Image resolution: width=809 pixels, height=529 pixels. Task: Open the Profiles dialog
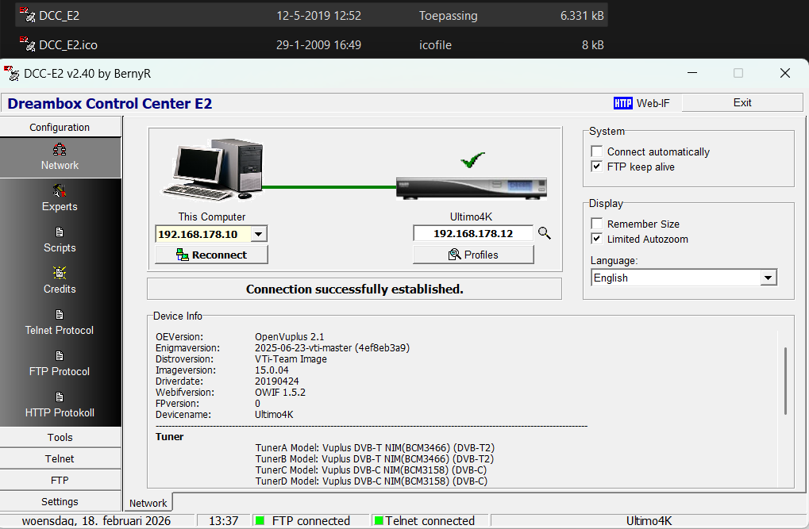click(472, 254)
